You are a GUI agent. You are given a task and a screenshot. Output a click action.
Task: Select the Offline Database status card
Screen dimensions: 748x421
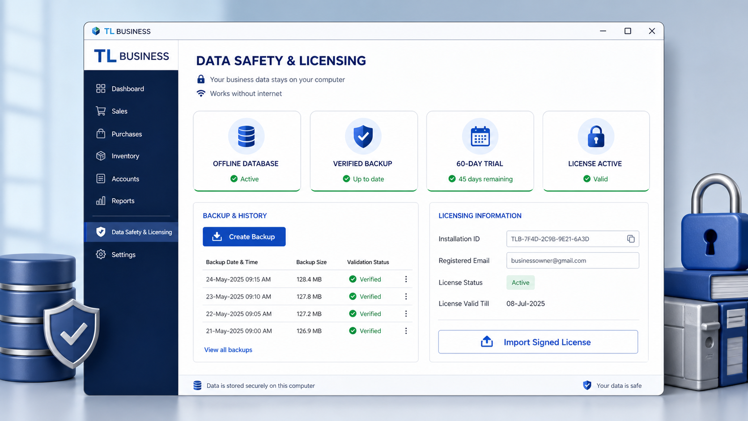pos(247,151)
